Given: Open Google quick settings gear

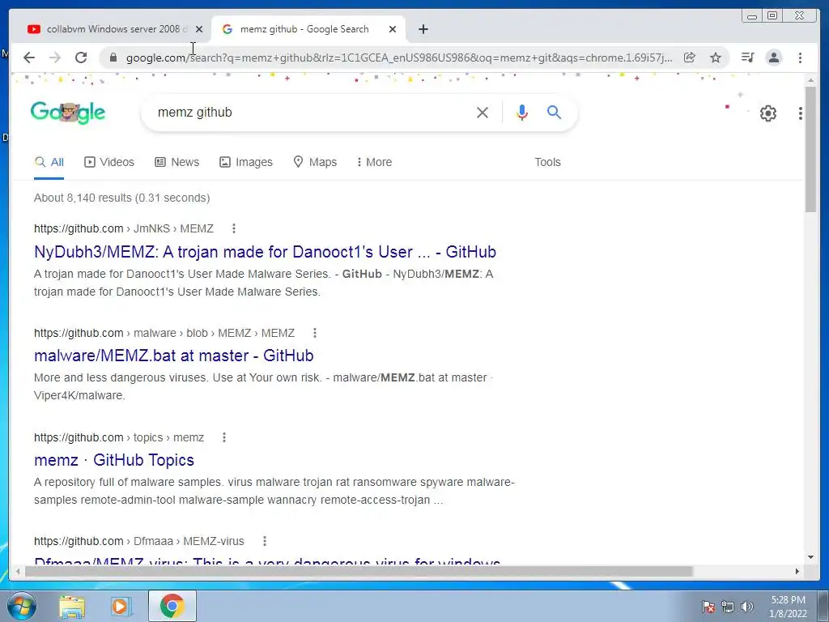Looking at the screenshot, I should tap(768, 113).
